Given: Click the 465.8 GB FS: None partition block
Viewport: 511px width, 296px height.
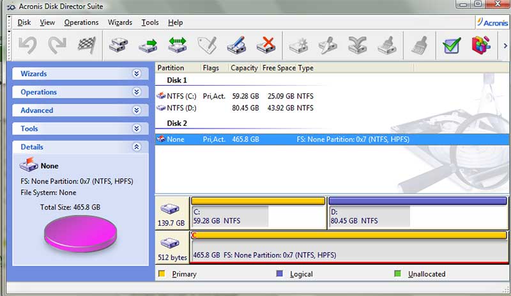Looking at the screenshot, I should pos(349,247).
